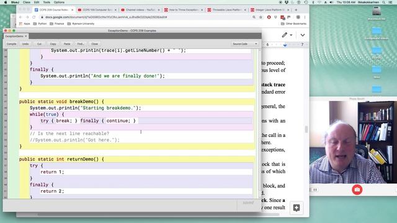This screenshot has width=397, height=223.
Task: Click the Copy button in BlueJ toolbar
Action: pos(53,44)
